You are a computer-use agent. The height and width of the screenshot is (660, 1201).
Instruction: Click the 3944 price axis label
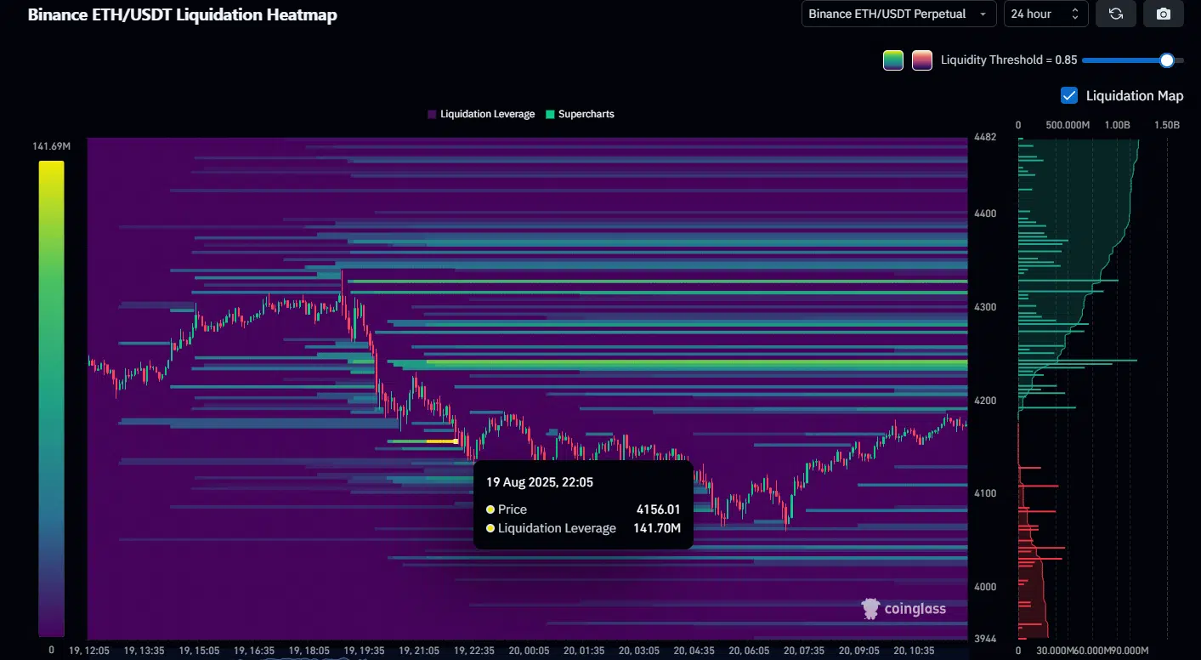(x=986, y=639)
